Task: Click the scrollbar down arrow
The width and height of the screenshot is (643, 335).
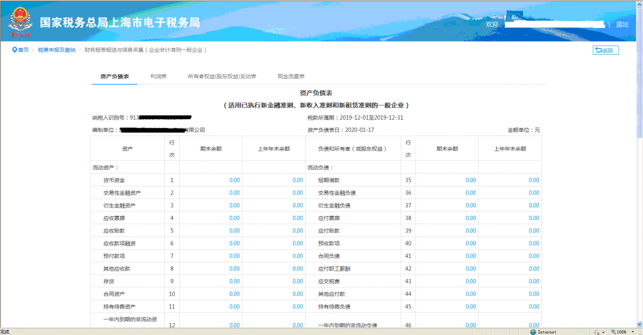Action: coord(639,324)
